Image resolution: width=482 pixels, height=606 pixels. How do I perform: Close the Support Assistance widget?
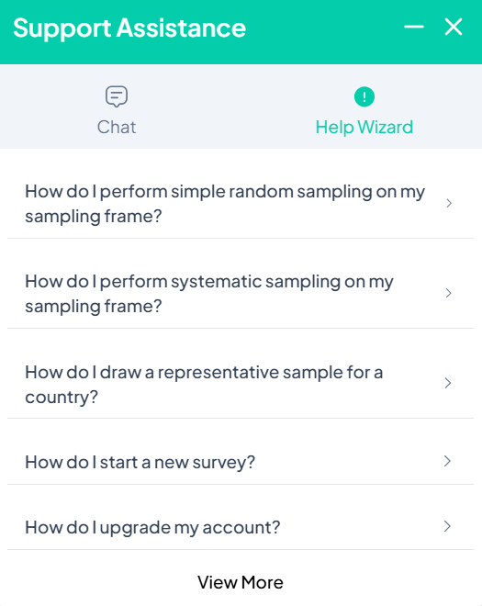(x=454, y=27)
